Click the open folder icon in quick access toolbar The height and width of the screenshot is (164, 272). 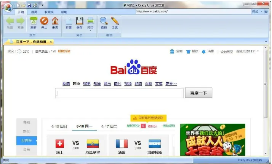24,5
